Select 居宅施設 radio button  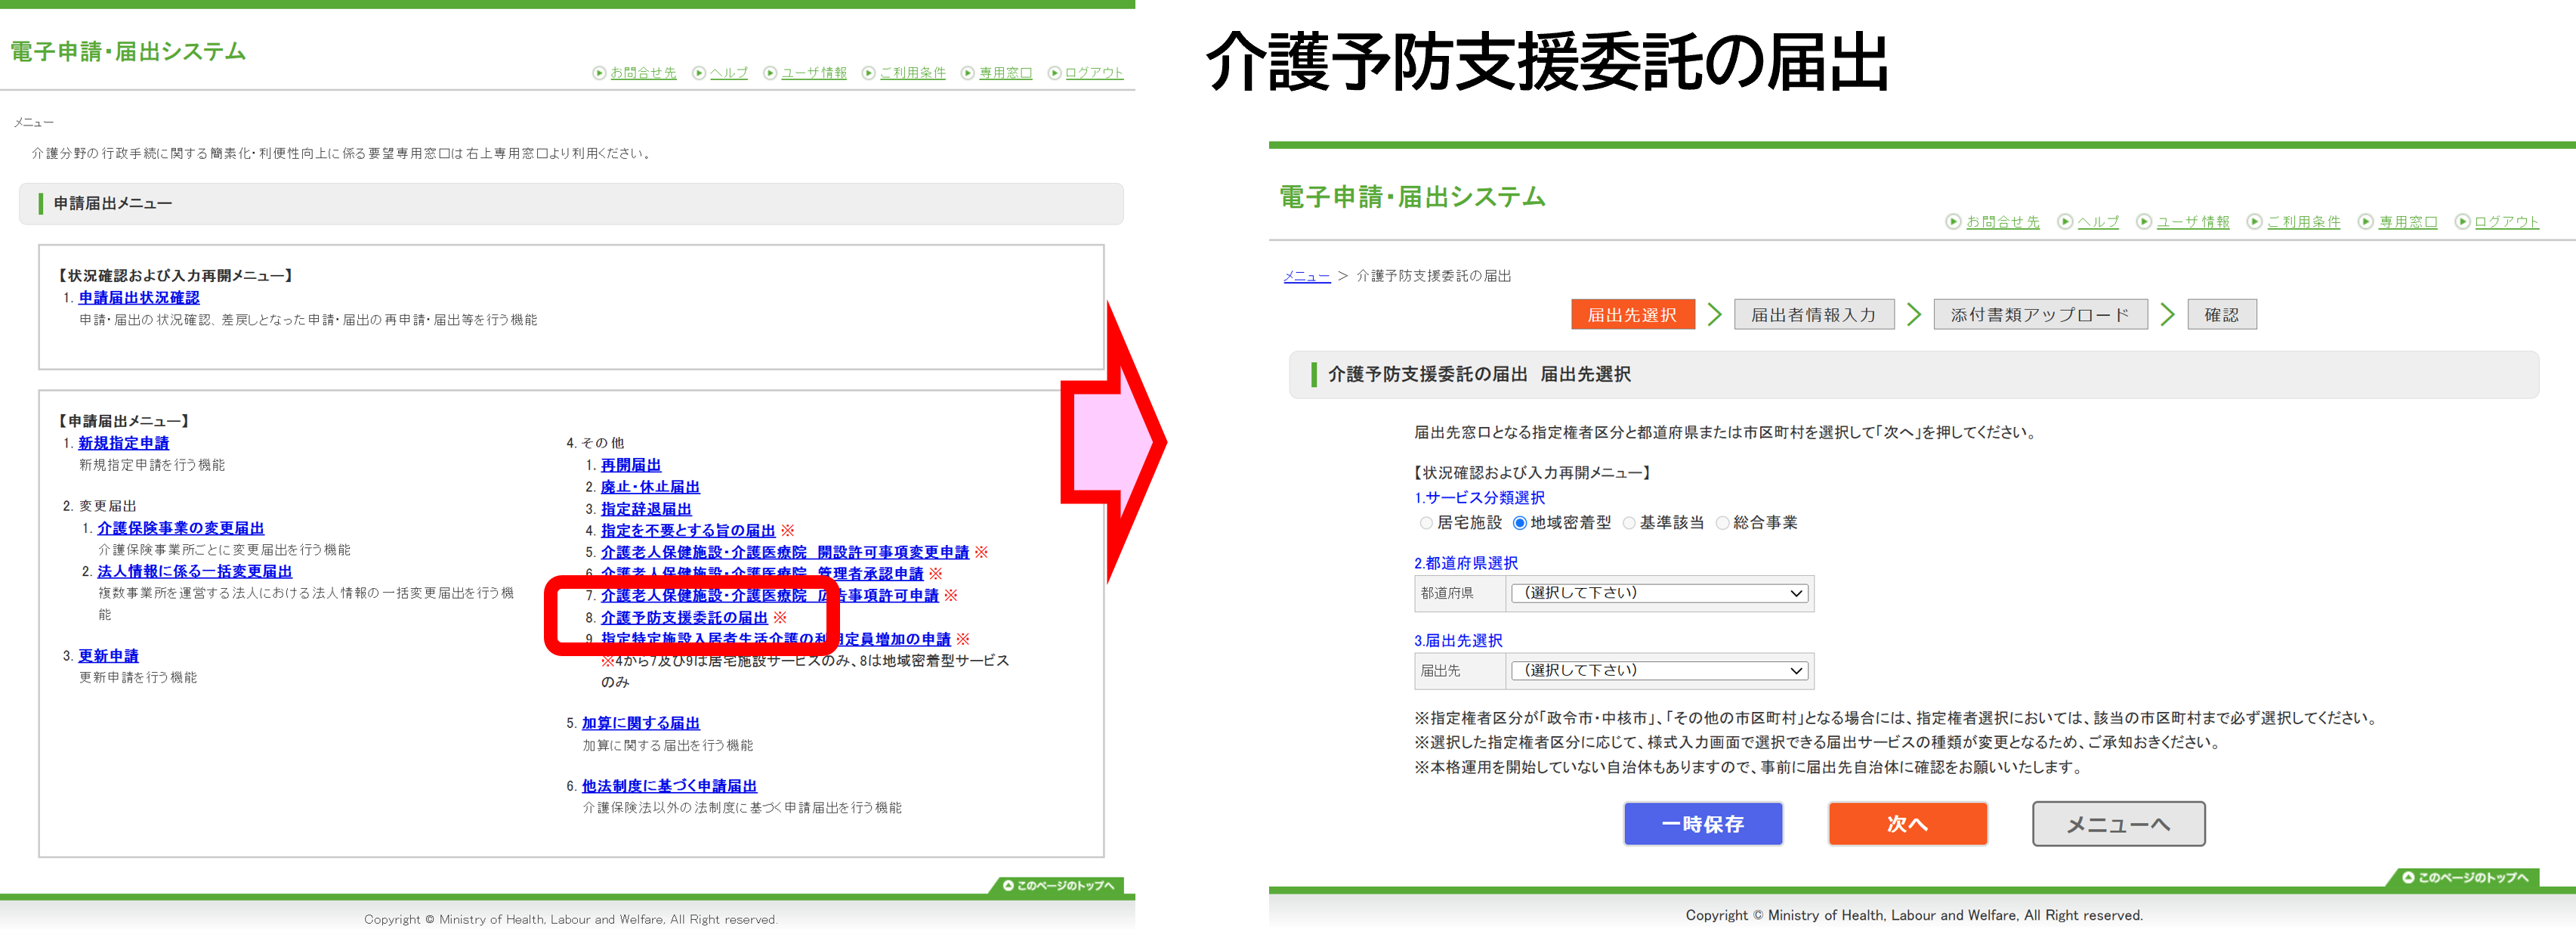tap(1426, 524)
